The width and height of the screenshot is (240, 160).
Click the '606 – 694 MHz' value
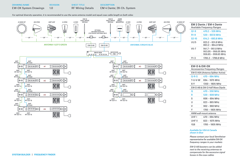tap(211, 98)
